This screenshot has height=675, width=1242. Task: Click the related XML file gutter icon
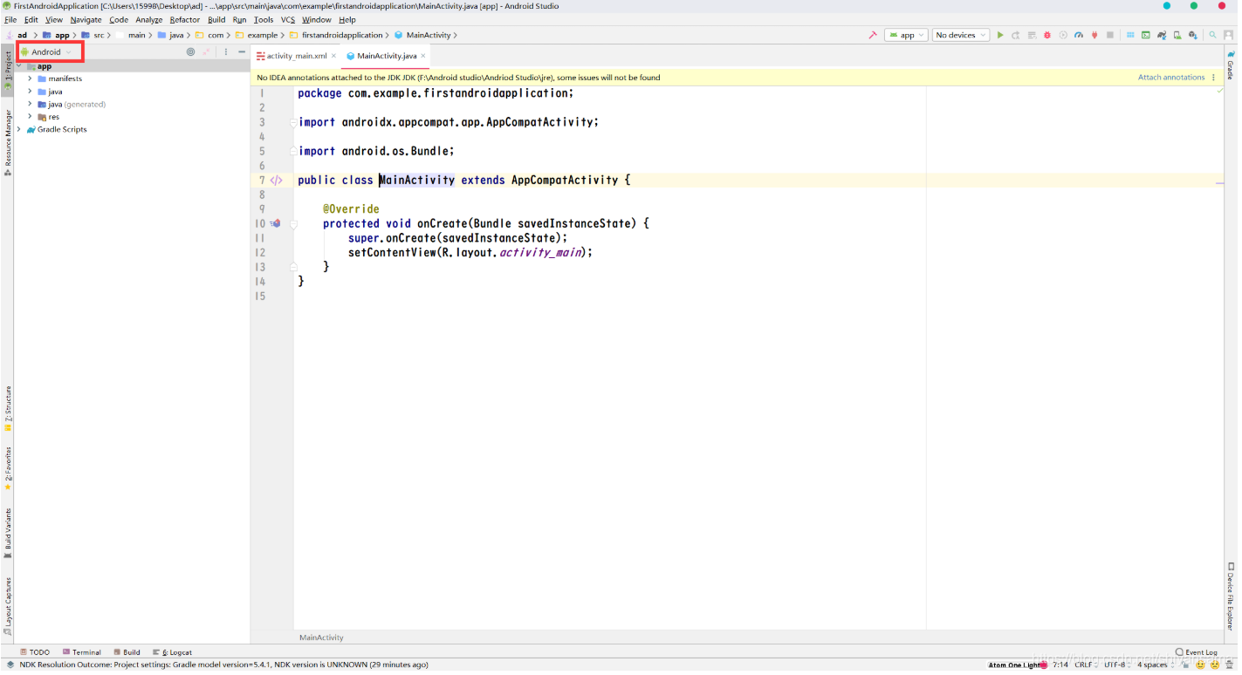276,181
